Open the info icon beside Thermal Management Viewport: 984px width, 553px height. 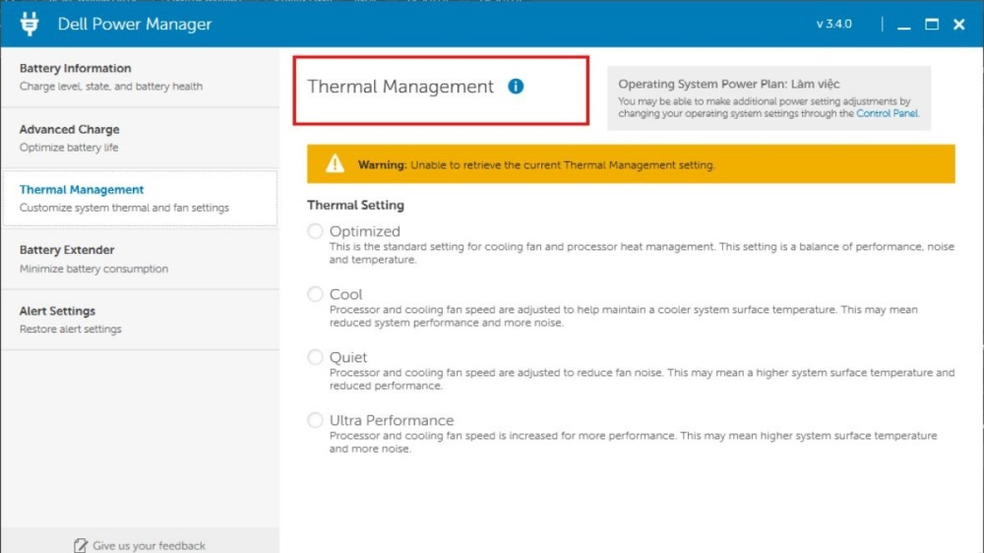(x=516, y=87)
